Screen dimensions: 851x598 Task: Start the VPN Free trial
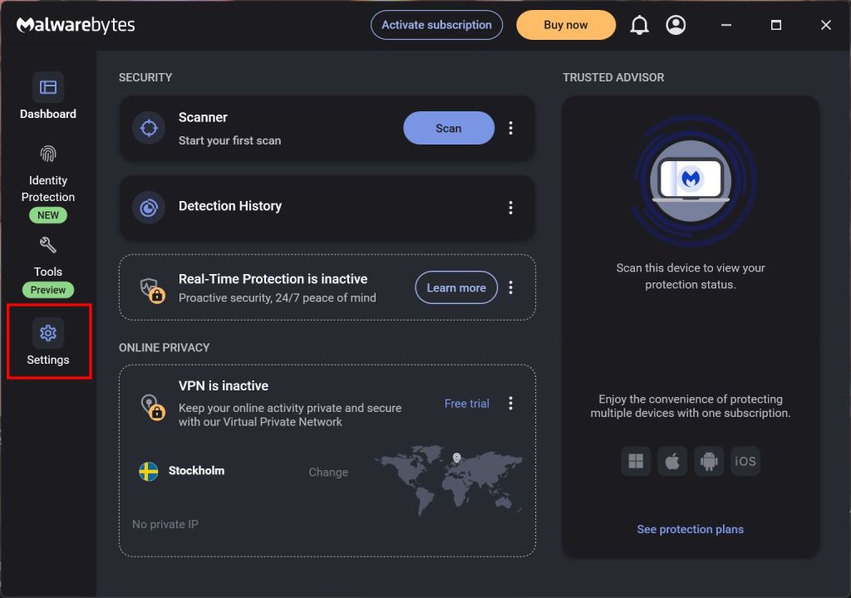tap(467, 403)
